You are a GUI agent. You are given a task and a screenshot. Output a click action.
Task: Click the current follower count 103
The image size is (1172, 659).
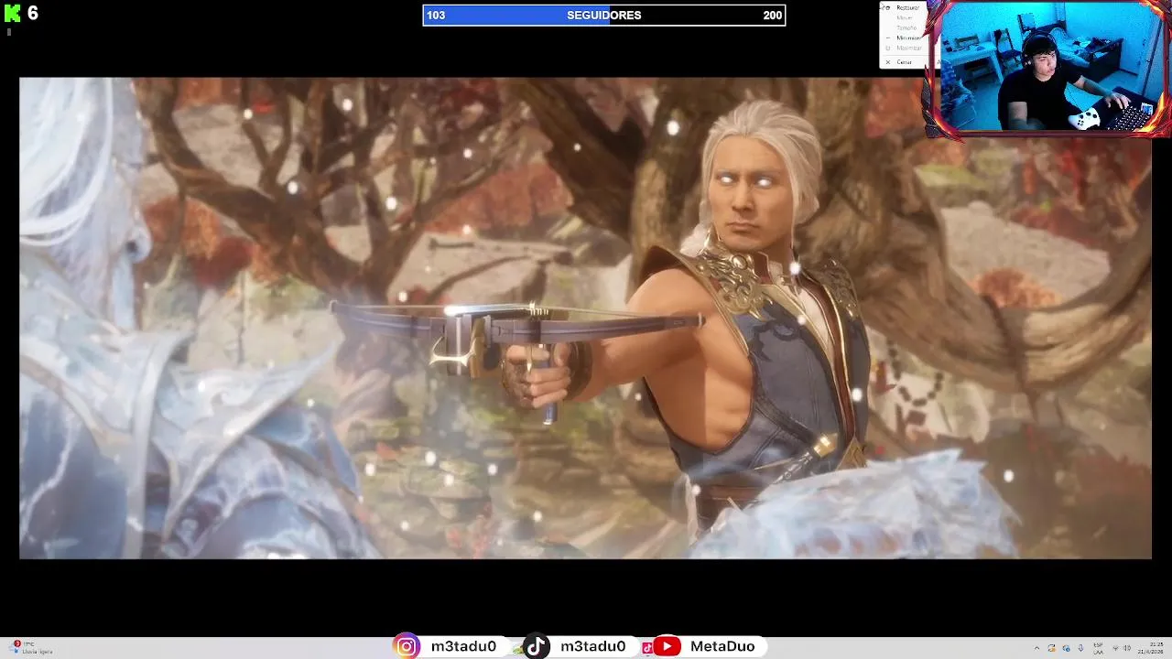[x=436, y=15]
